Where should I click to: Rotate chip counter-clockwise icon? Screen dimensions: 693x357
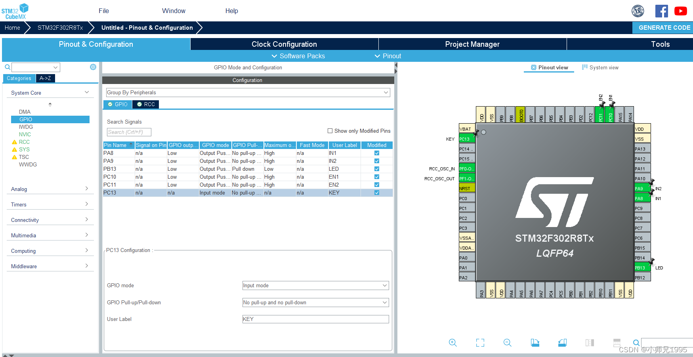pos(562,343)
